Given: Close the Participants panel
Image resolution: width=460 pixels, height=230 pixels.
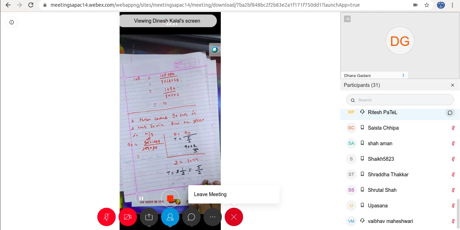Looking at the screenshot, I should (453, 85).
